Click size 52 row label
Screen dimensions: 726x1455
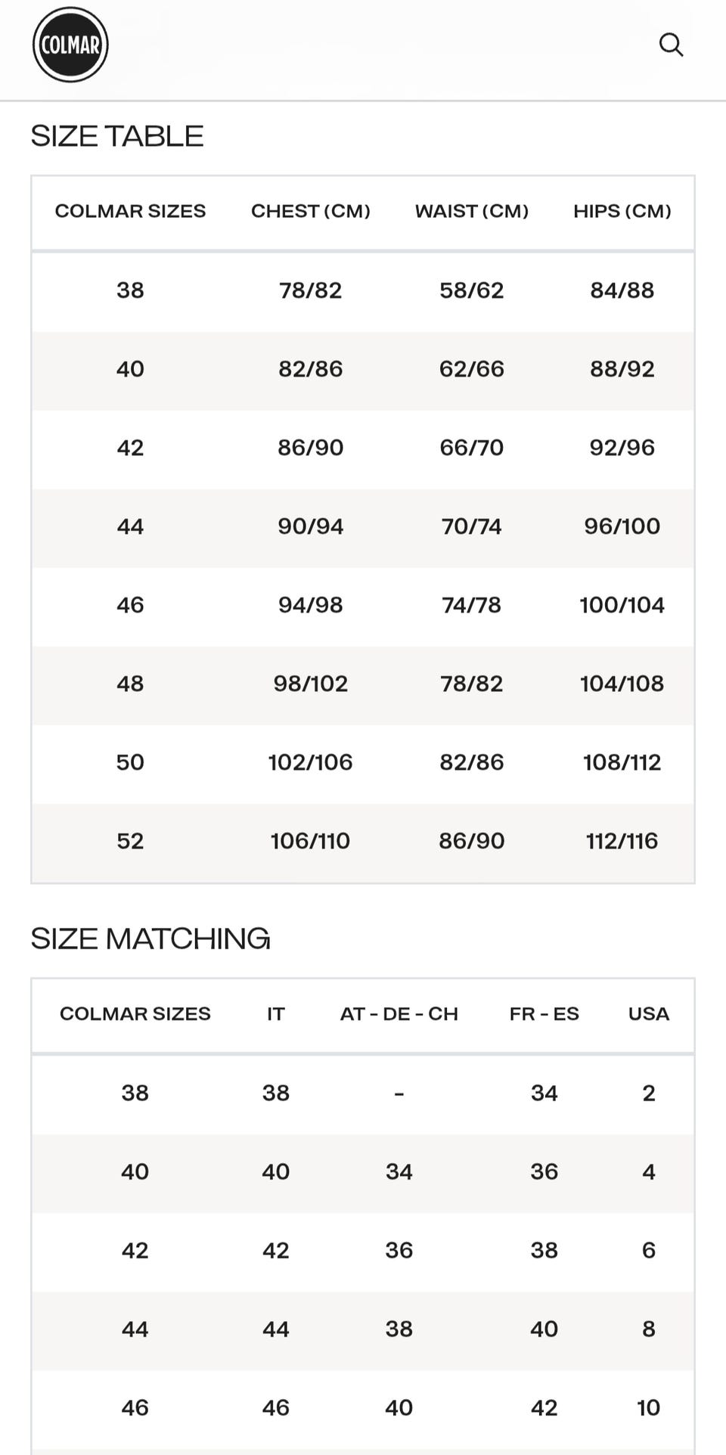point(130,841)
